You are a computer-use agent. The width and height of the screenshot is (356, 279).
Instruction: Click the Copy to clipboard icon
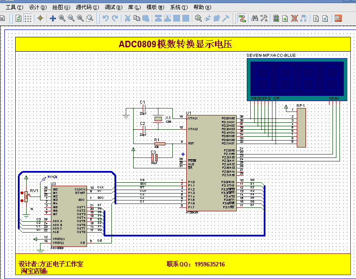137,18
